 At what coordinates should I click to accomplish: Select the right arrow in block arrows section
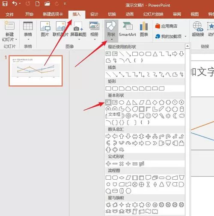click(108, 136)
